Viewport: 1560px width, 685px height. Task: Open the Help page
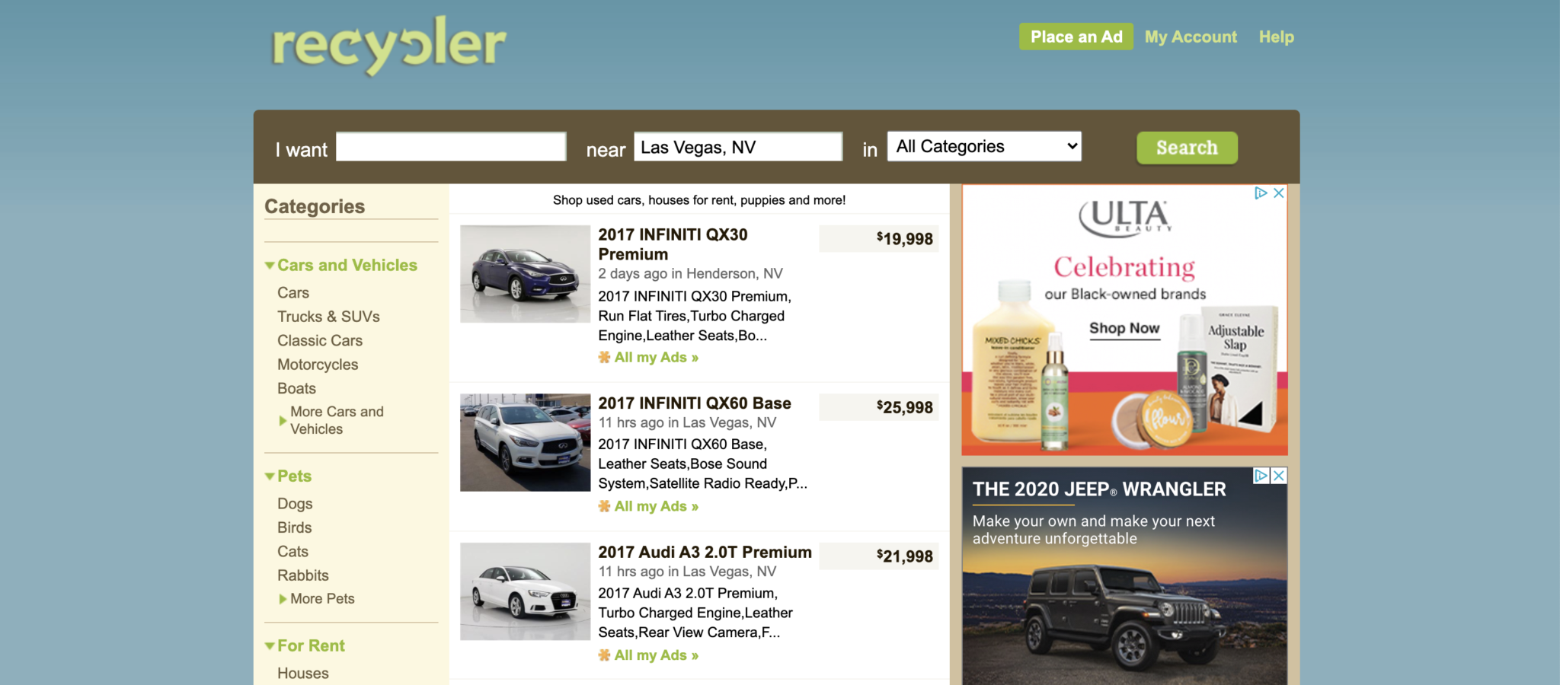[1276, 37]
